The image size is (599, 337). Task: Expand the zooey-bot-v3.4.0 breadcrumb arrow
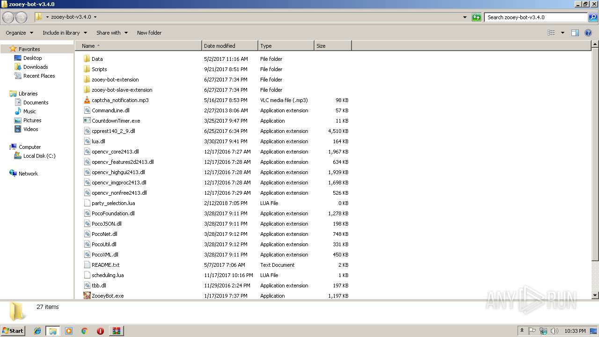[x=95, y=17]
